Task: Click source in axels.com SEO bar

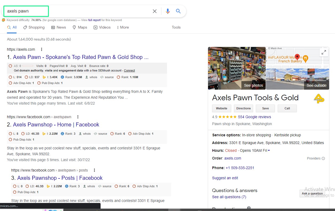Action: [107, 77]
